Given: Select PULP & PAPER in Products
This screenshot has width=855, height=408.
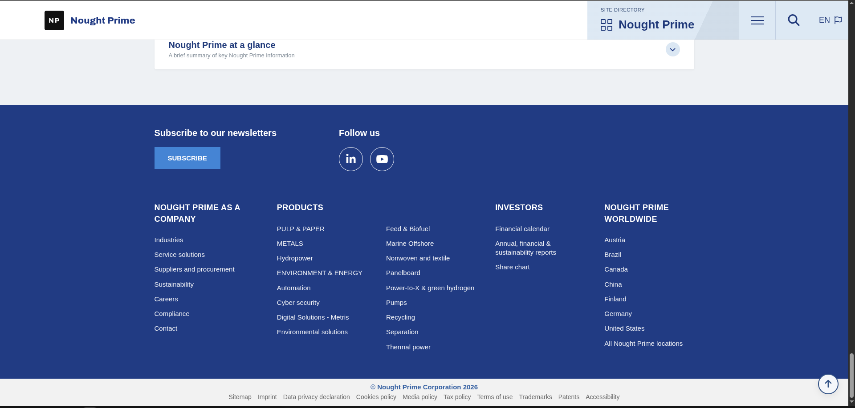Looking at the screenshot, I should [301, 229].
